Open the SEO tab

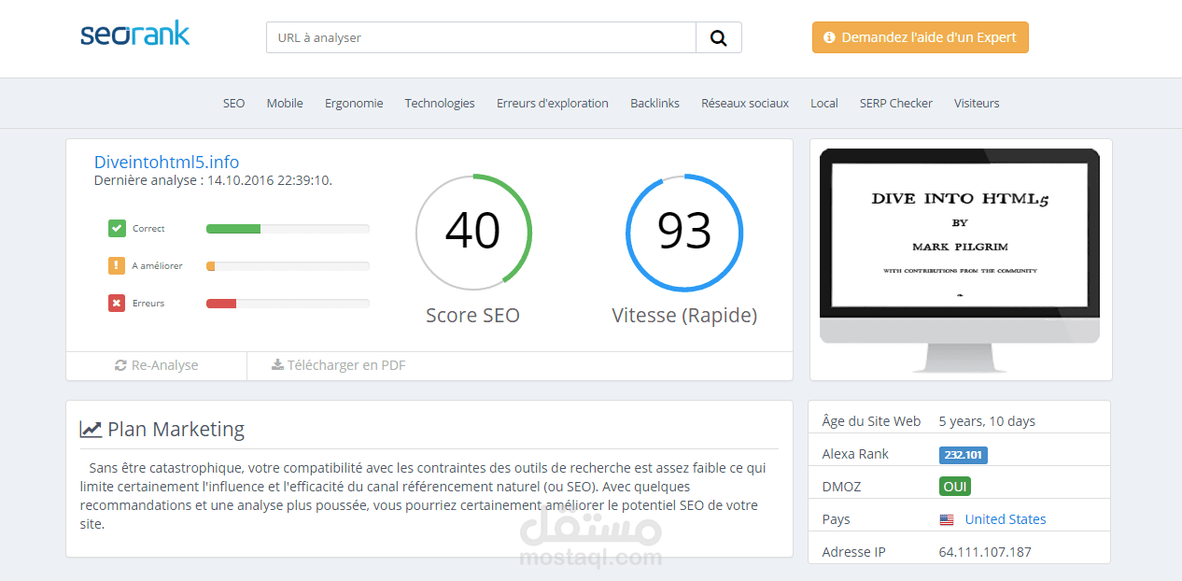click(x=233, y=104)
